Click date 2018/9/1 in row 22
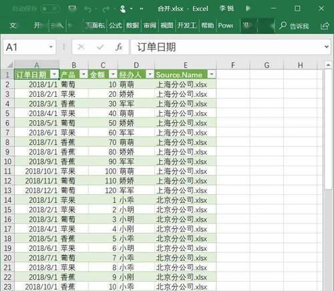334x291 pixels. tap(37, 277)
